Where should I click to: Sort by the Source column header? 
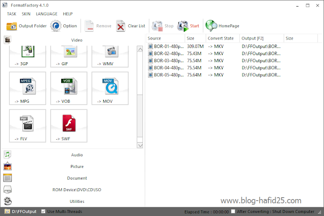pyautogui.click(x=166, y=38)
